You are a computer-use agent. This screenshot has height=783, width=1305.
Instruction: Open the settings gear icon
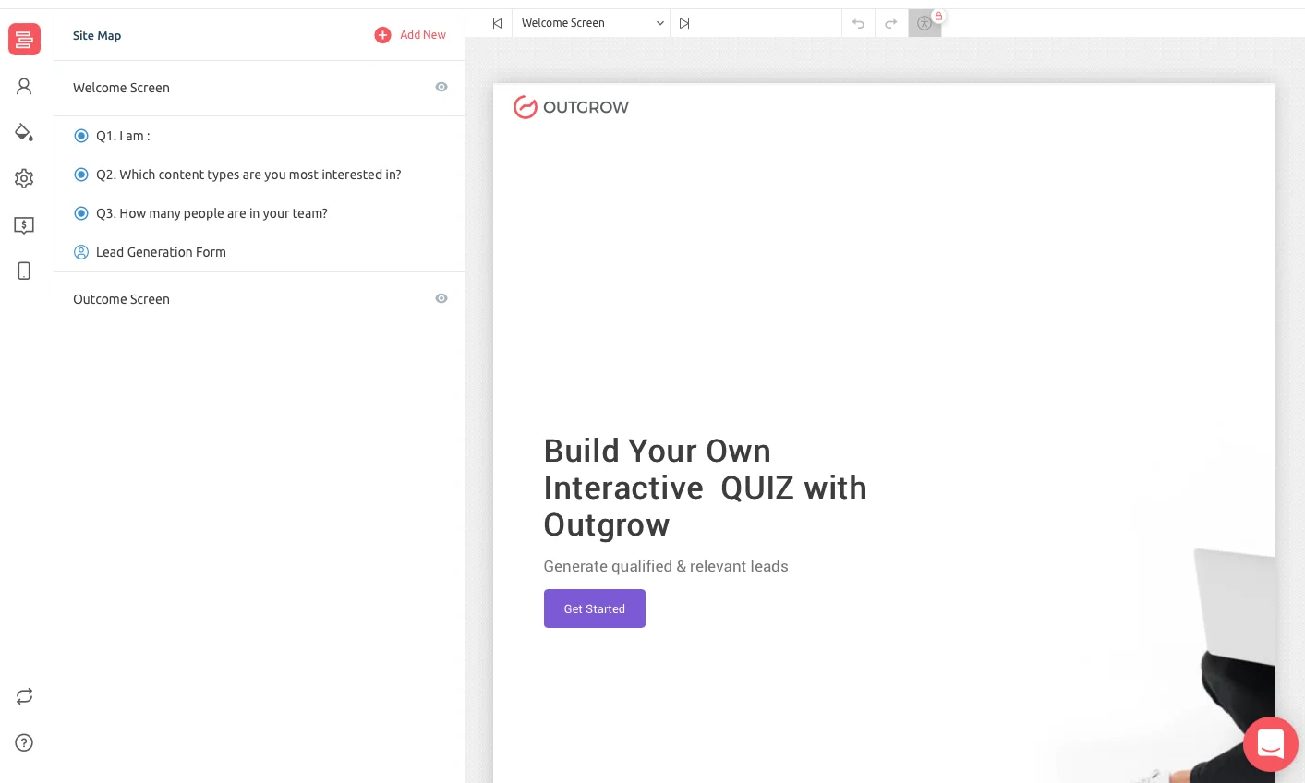24,178
